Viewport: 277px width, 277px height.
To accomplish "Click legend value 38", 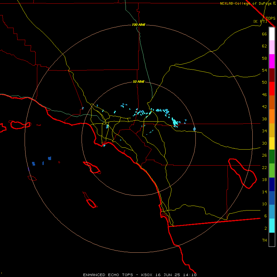I will 264,119.
